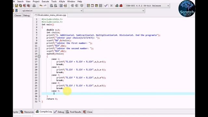Screen dimensions: 208x117
Task: Click the '#include<stdio.h>' line
Action: pos(52,19)
